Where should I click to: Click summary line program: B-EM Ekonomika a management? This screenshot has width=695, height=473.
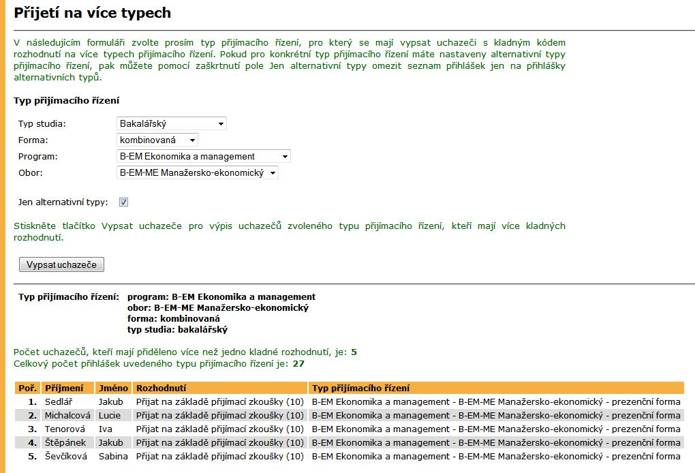click(x=221, y=296)
